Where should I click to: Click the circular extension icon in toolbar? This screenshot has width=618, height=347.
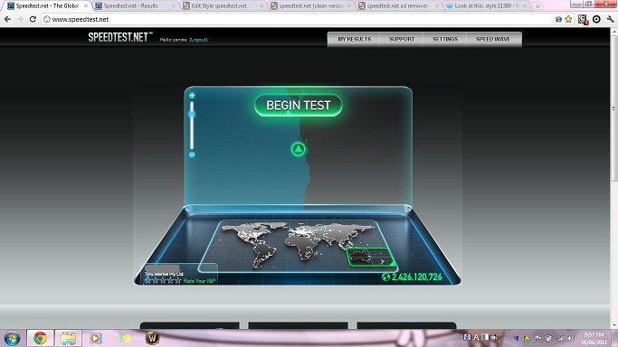[596, 19]
